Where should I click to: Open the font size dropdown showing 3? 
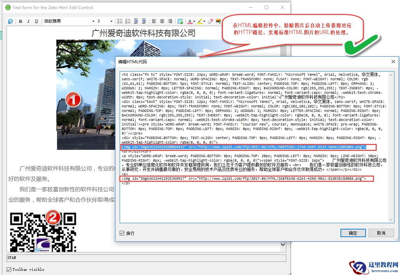pyautogui.click(x=111, y=21)
